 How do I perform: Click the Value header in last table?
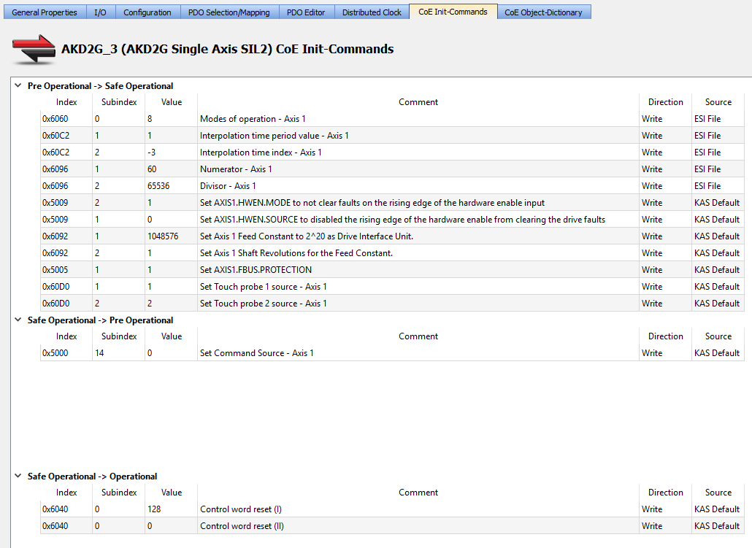click(172, 492)
